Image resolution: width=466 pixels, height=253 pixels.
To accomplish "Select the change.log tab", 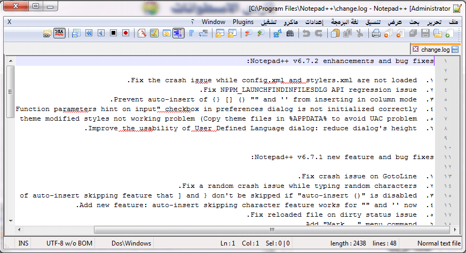I will pos(436,50).
